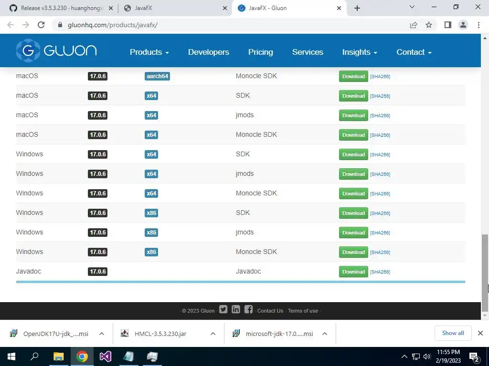Go back to previous page

tap(11, 25)
